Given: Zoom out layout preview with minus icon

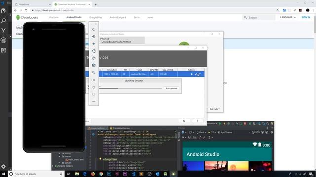Looking at the screenshot, I should click(253, 132).
